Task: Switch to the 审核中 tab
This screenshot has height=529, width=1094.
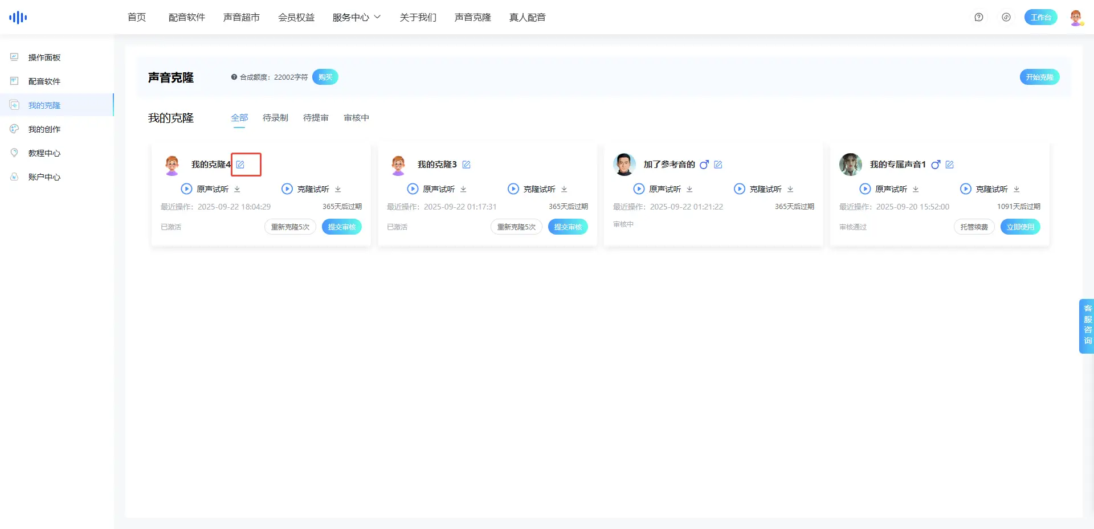Action: [357, 118]
